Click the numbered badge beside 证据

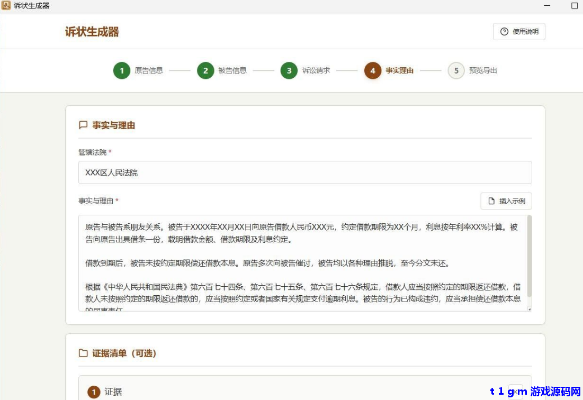point(93,392)
